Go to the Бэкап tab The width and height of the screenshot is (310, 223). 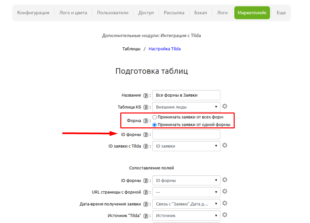(201, 13)
